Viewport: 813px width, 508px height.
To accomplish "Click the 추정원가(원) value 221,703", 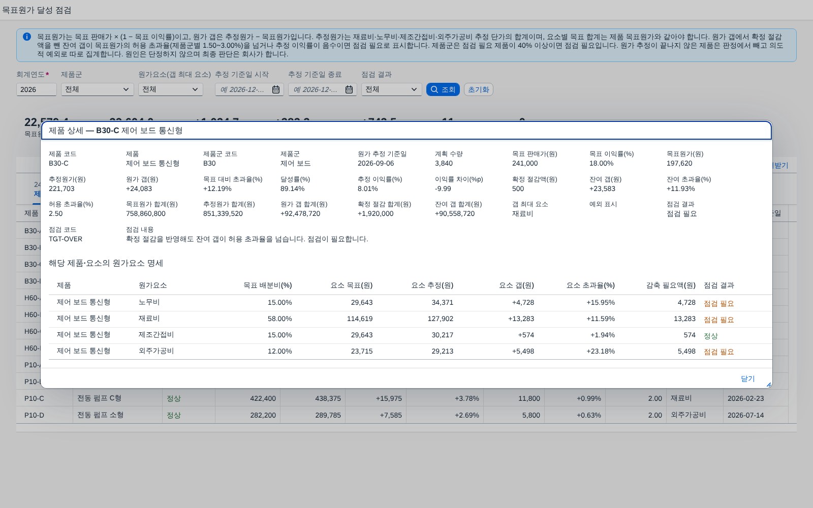I will (x=61, y=189).
